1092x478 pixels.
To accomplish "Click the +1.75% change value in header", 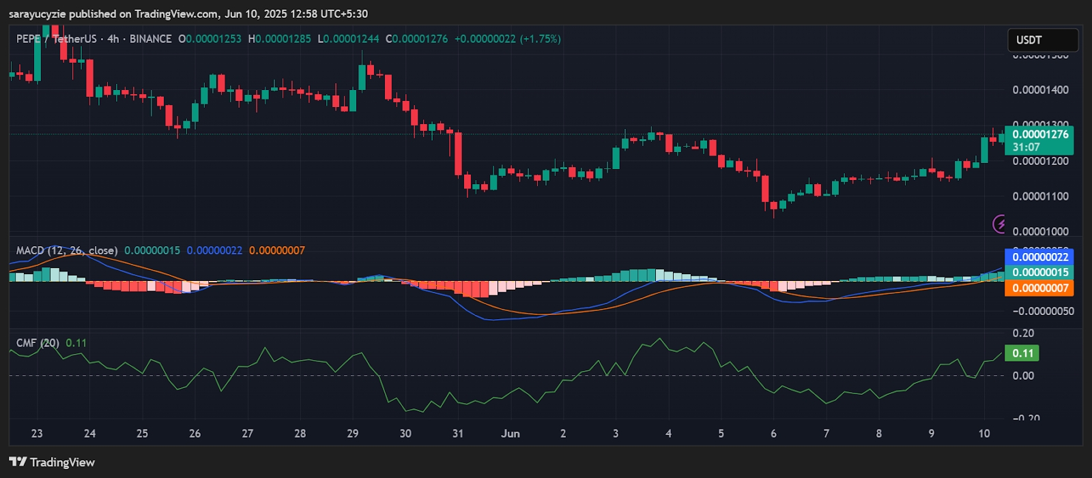I will (541, 39).
